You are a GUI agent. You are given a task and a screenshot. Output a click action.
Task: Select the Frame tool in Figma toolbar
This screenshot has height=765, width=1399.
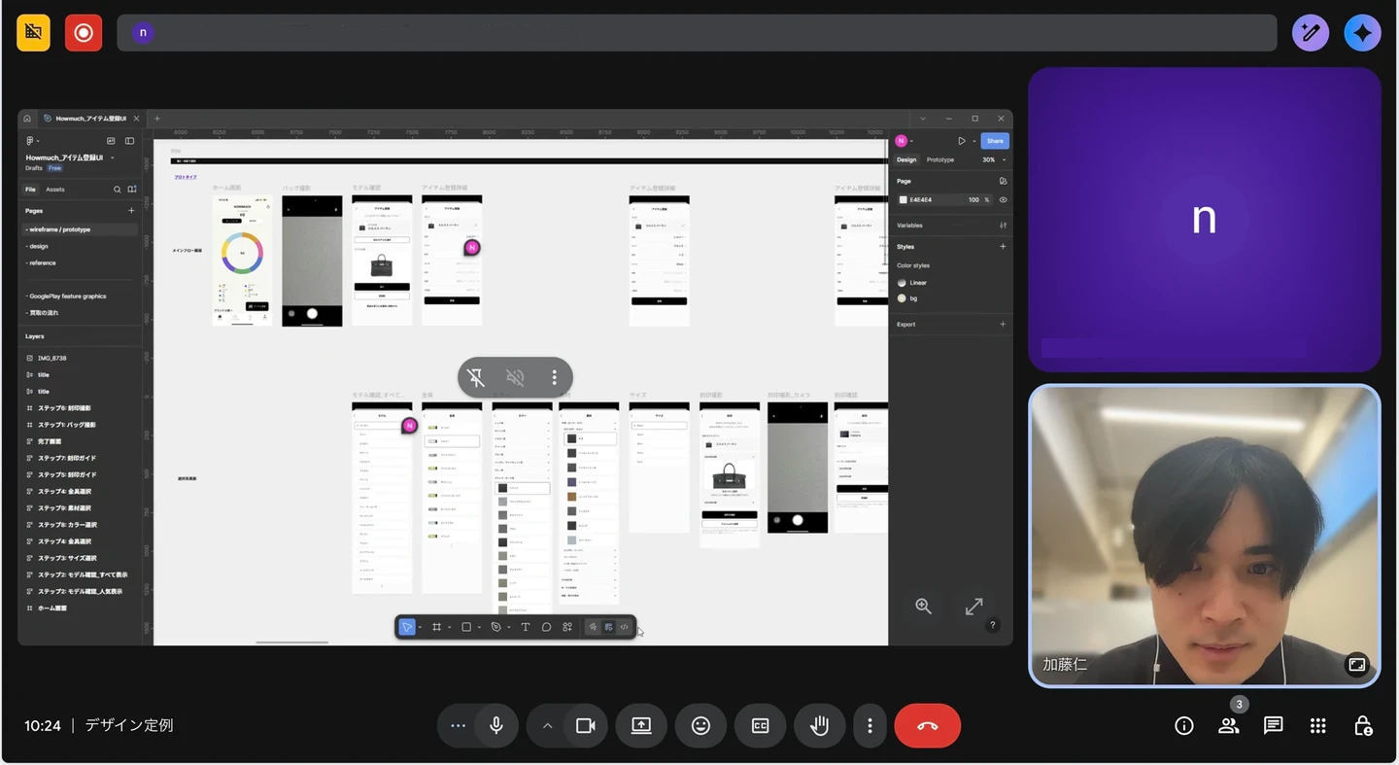point(437,627)
